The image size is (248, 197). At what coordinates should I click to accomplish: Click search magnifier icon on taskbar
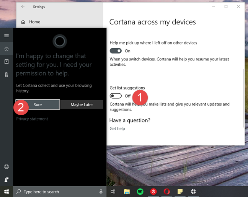[18, 192]
